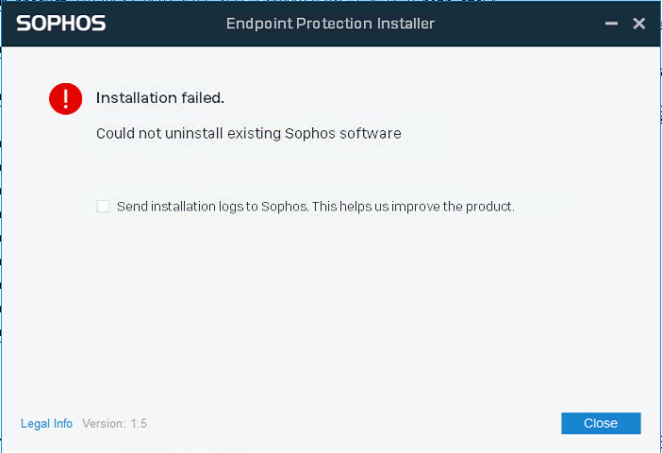Click 'existing Sophos software' in error message
Screen dimensions: 662x453
[315, 133]
